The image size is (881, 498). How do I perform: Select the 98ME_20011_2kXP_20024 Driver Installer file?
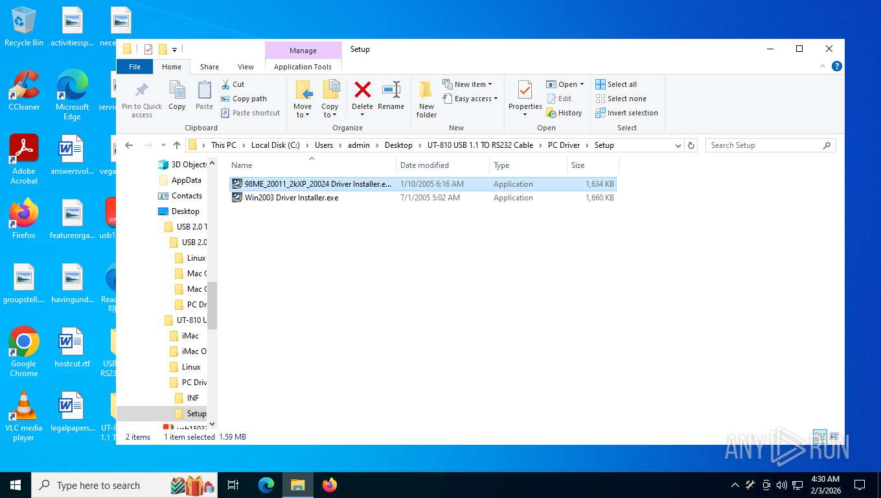423,184
